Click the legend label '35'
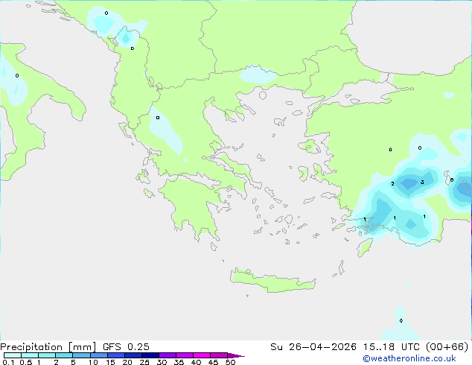This screenshot has height=365, width=472. point(179,362)
